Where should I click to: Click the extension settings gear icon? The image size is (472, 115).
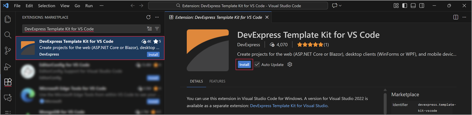pos(290,64)
